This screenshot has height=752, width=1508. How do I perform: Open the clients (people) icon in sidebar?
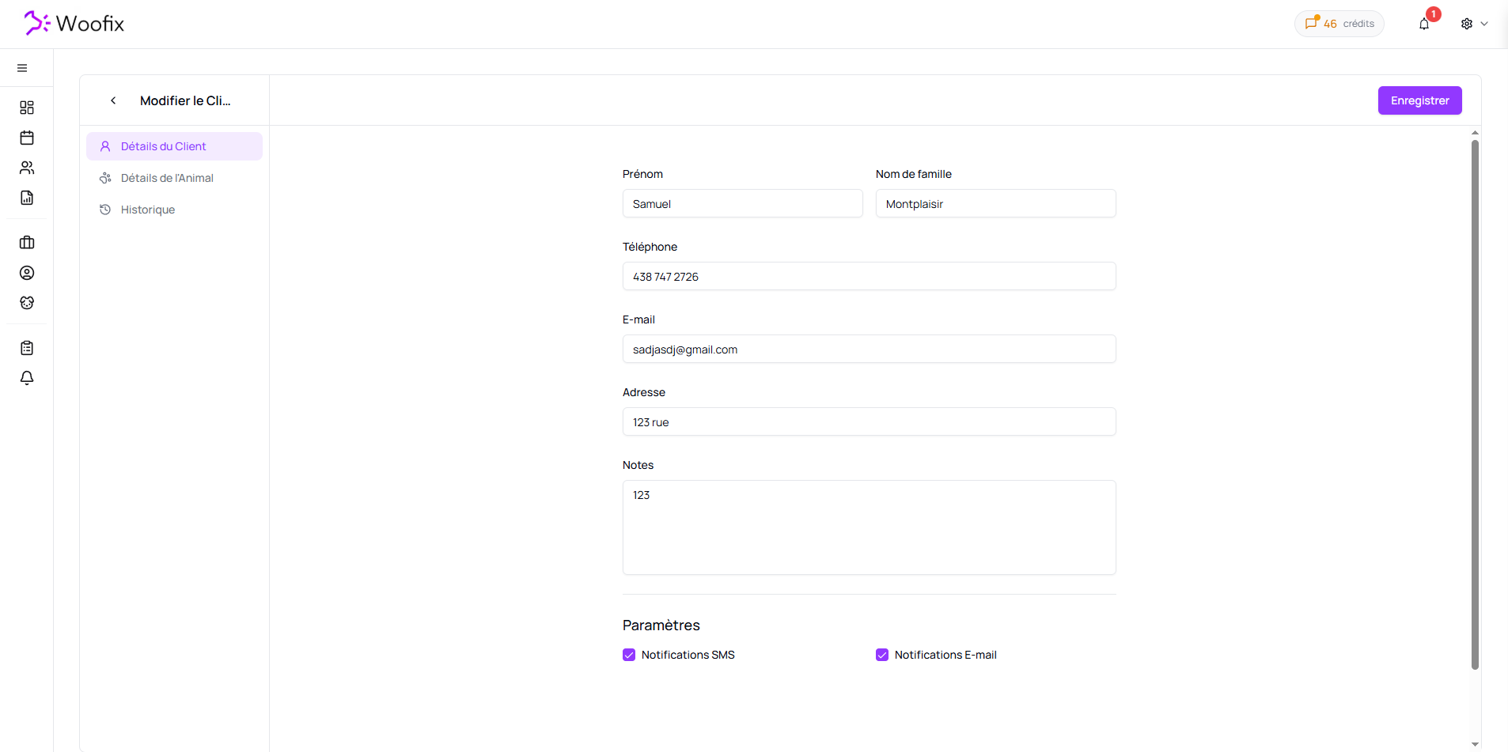[x=27, y=168]
